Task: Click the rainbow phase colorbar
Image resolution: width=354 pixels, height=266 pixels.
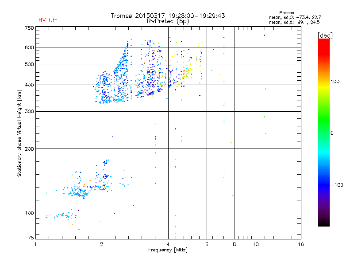Action: [324, 132]
